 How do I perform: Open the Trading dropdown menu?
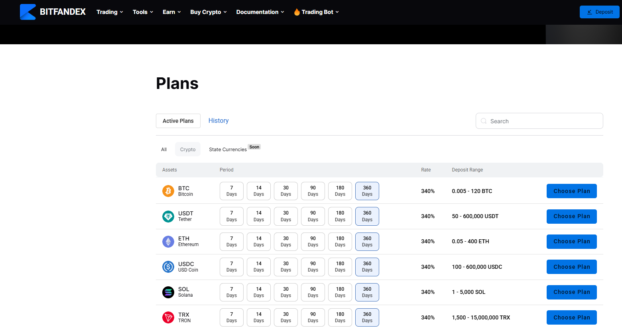(x=110, y=12)
